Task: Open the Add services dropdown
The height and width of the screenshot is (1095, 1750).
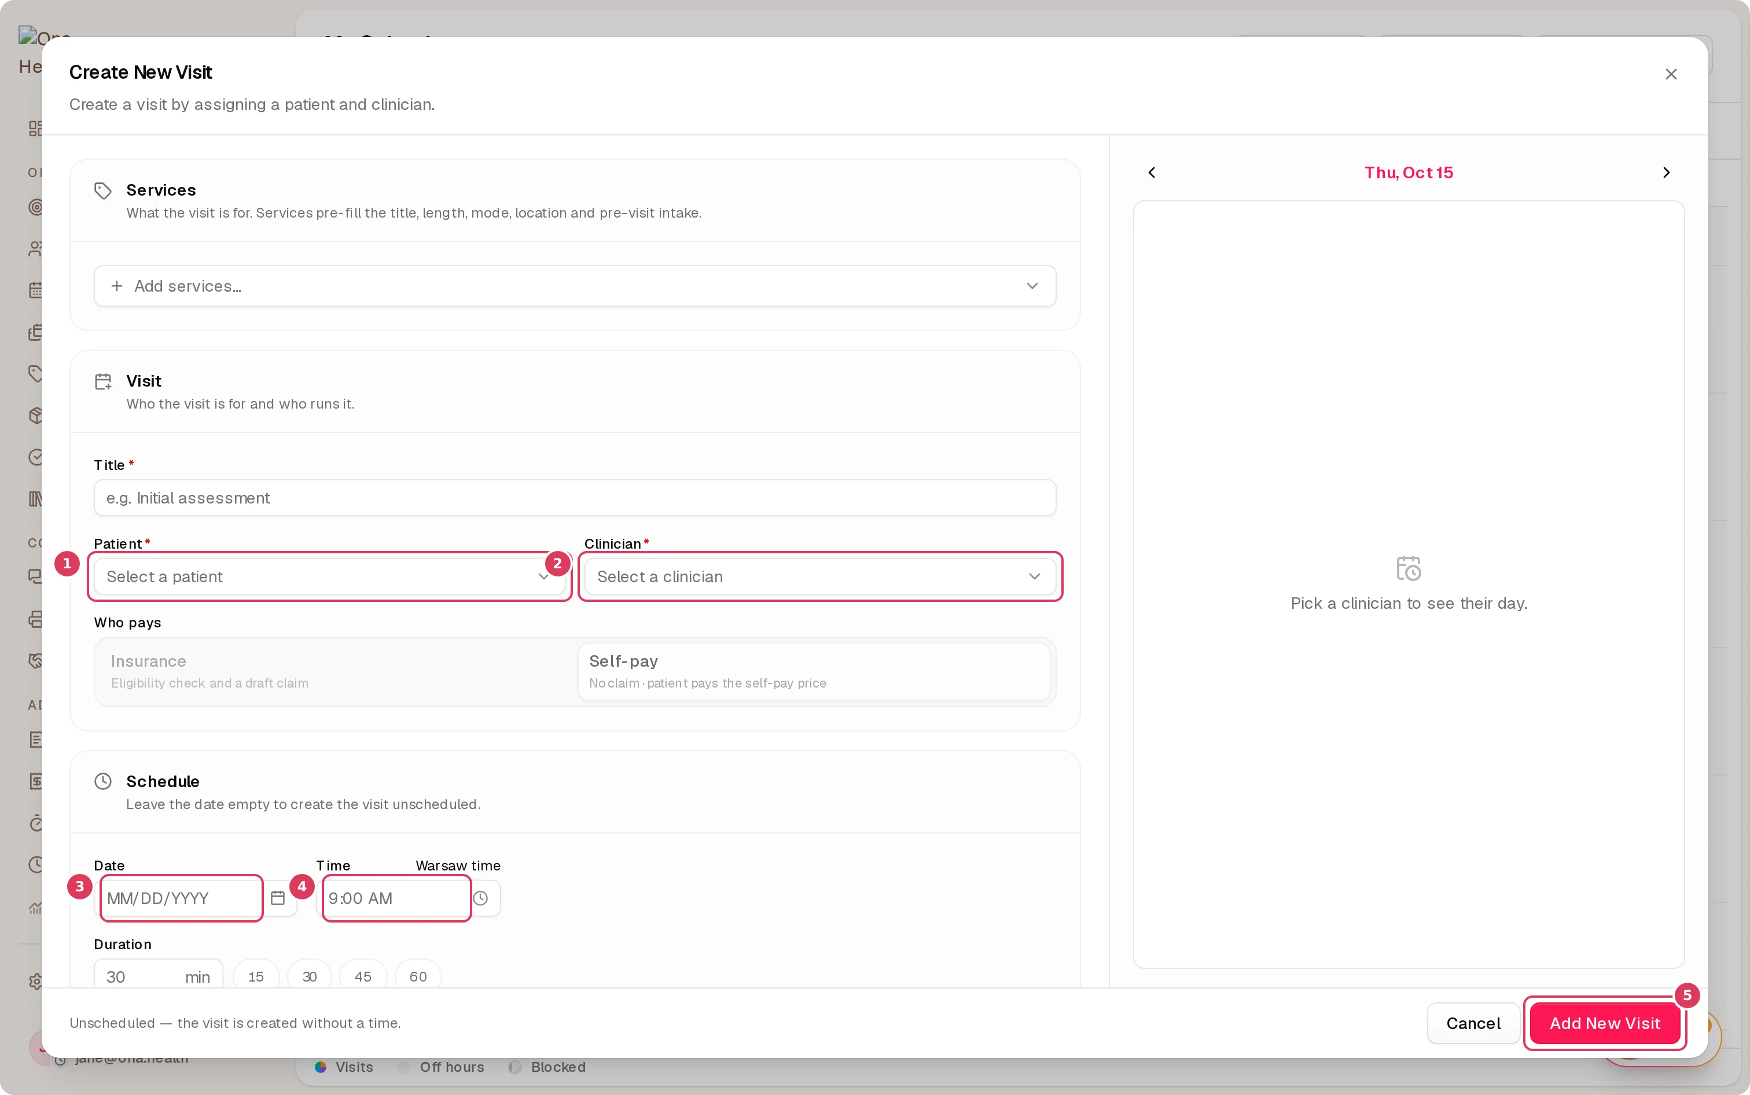Action: click(575, 286)
